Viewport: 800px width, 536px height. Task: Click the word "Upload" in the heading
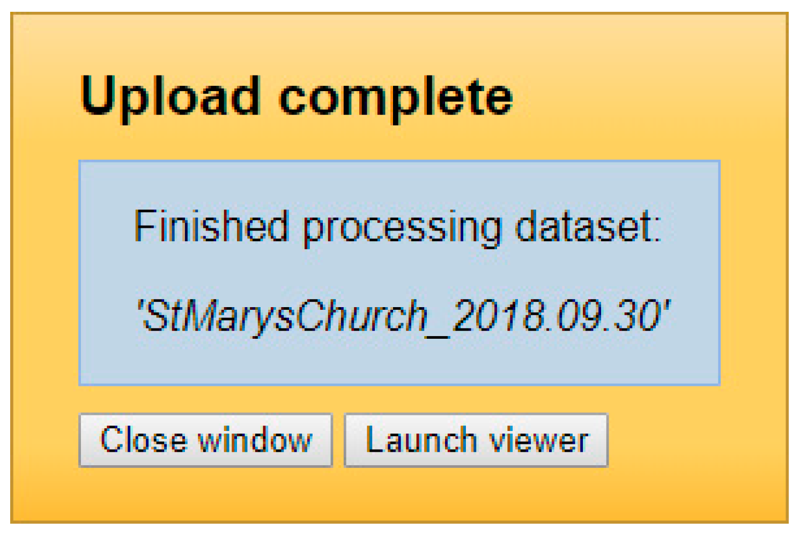pyautogui.click(x=171, y=97)
